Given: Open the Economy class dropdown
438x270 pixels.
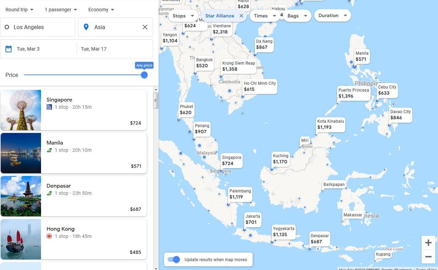Looking at the screenshot, I should click(x=101, y=10).
